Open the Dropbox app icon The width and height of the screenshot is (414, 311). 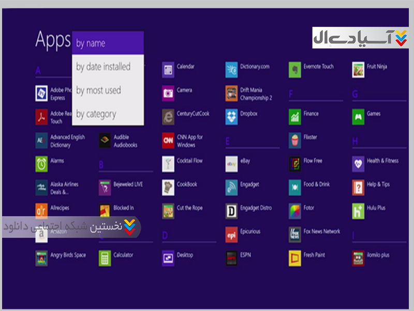point(231,117)
